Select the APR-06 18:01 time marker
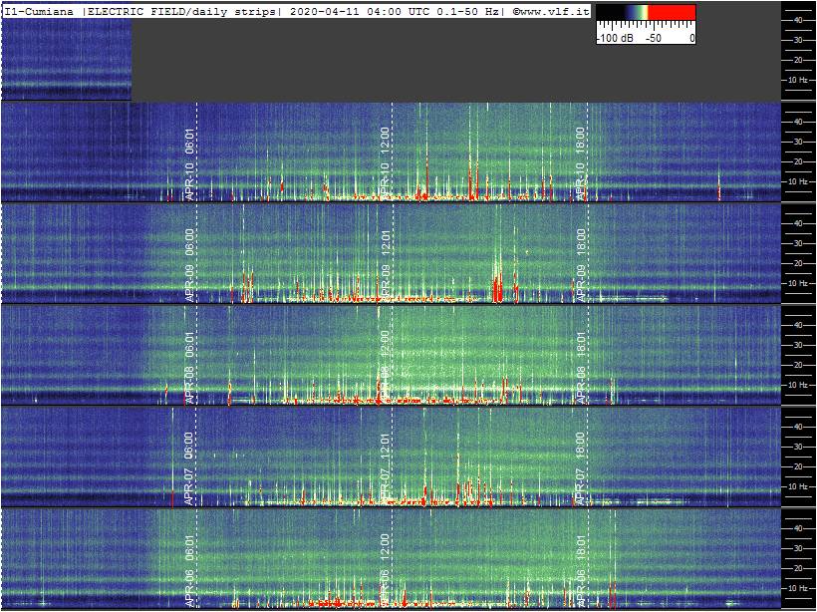 (581, 570)
